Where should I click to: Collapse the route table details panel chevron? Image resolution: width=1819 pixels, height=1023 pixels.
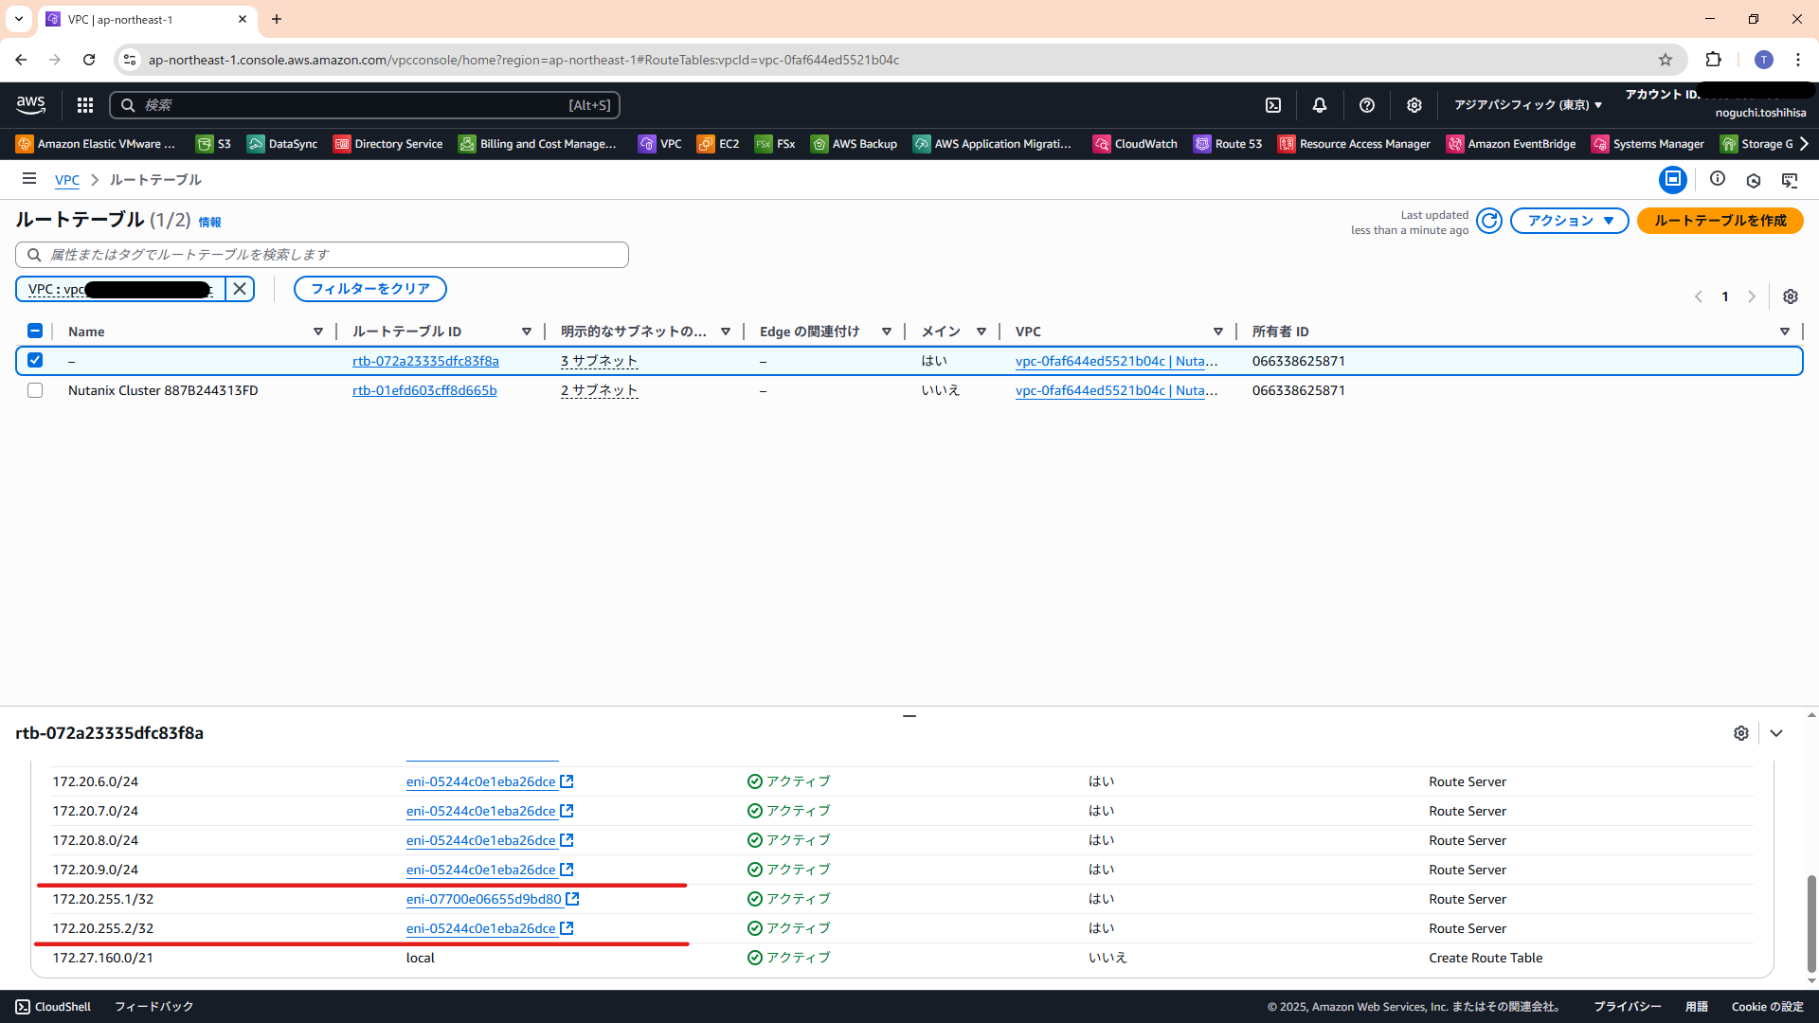coord(1776,733)
